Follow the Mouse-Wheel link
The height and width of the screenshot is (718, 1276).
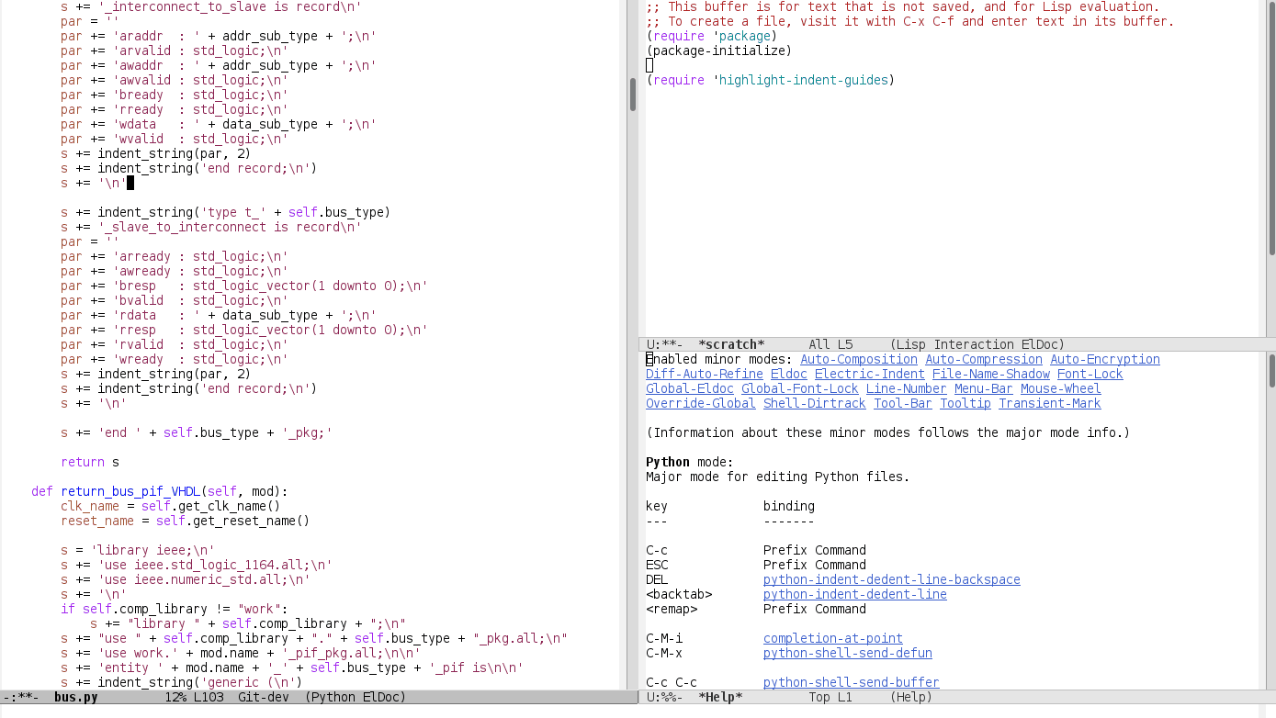(x=1061, y=388)
